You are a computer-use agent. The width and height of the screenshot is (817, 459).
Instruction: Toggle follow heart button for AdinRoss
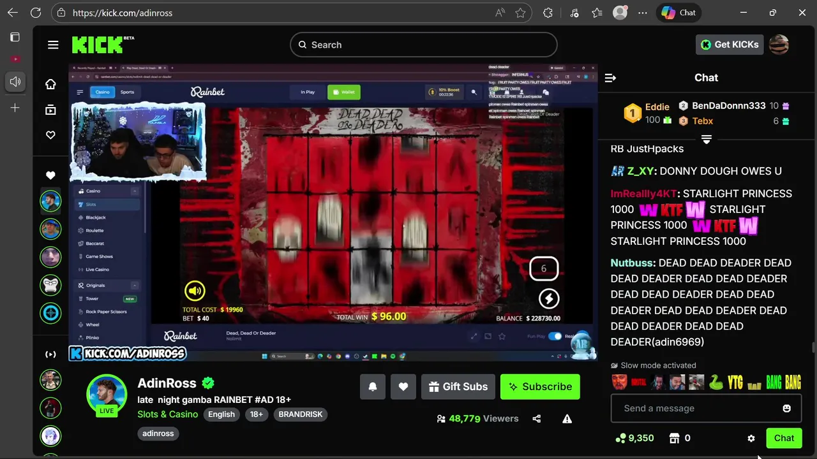tap(403, 386)
